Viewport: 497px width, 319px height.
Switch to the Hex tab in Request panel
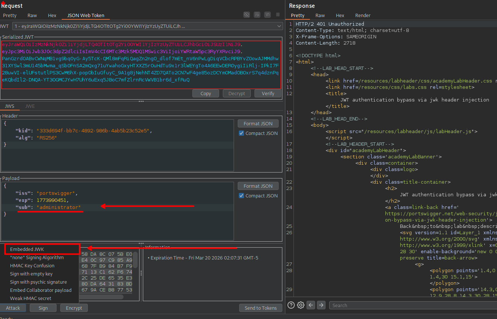pyautogui.click(x=52, y=16)
